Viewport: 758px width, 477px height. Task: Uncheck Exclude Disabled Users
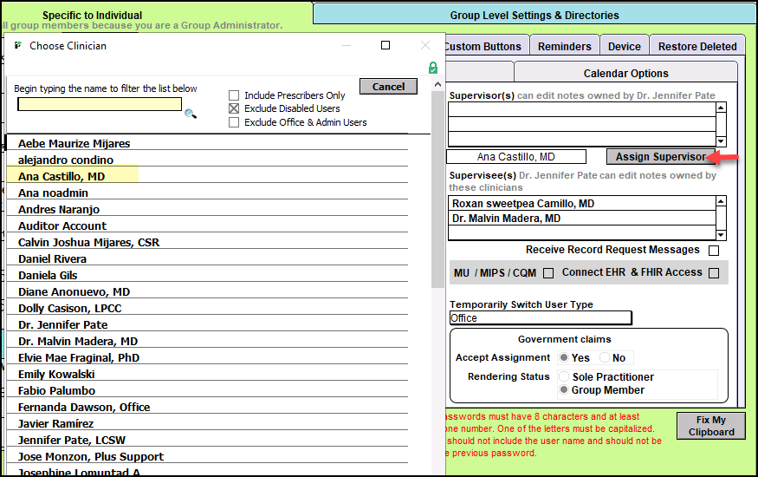point(234,108)
